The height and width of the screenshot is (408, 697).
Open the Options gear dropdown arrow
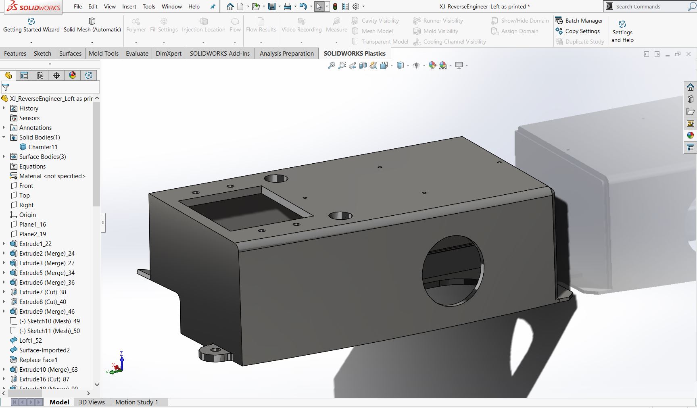363,6
